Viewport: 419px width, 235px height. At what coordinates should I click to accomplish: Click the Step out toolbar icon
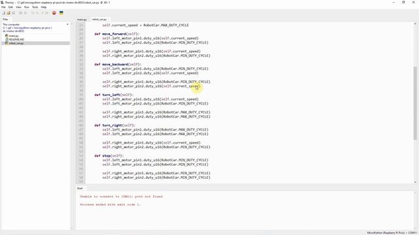pos(42,13)
